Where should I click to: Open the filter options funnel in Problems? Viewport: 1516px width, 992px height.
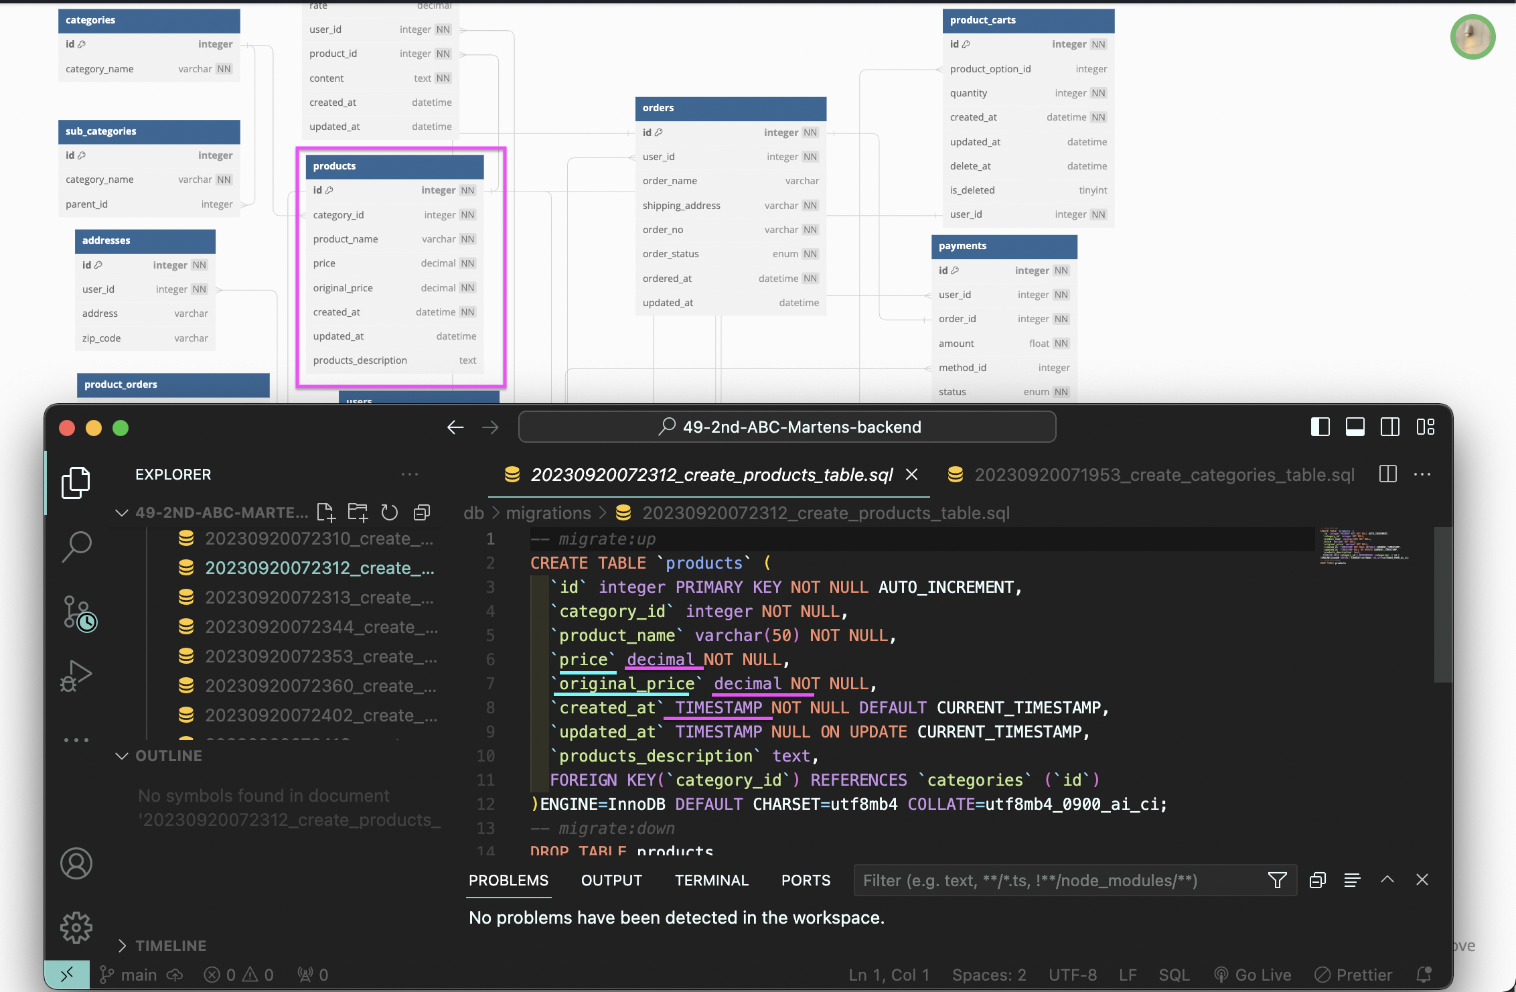pos(1277,880)
